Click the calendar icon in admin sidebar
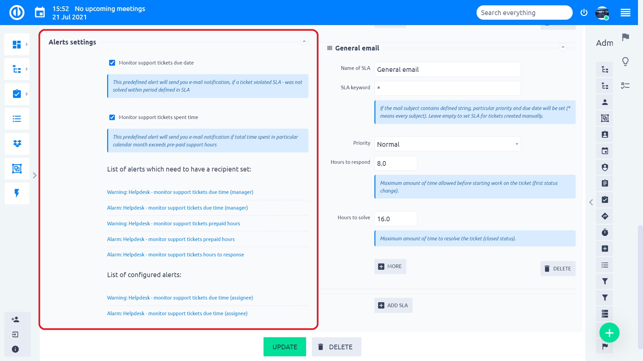The height and width of the screenshot is (361, 643). pos(605,151)
